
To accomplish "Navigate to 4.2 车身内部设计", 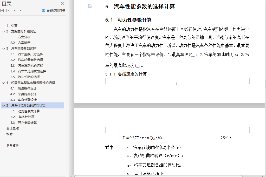I will (23, 94).
